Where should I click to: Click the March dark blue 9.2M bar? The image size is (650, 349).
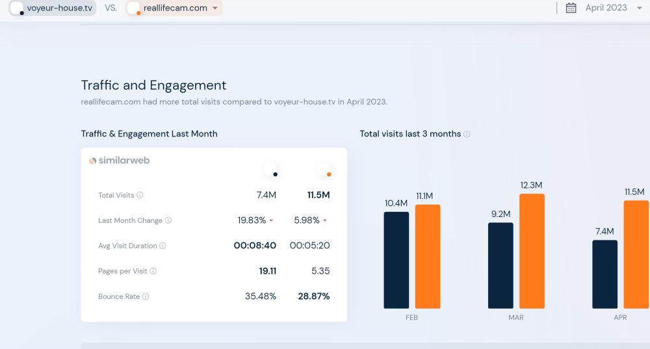(500, 265)
